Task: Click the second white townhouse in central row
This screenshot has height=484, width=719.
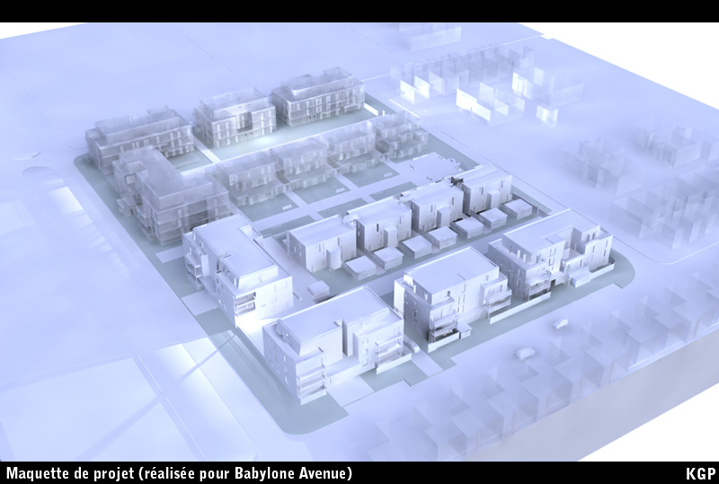Action: click(379, 223)
